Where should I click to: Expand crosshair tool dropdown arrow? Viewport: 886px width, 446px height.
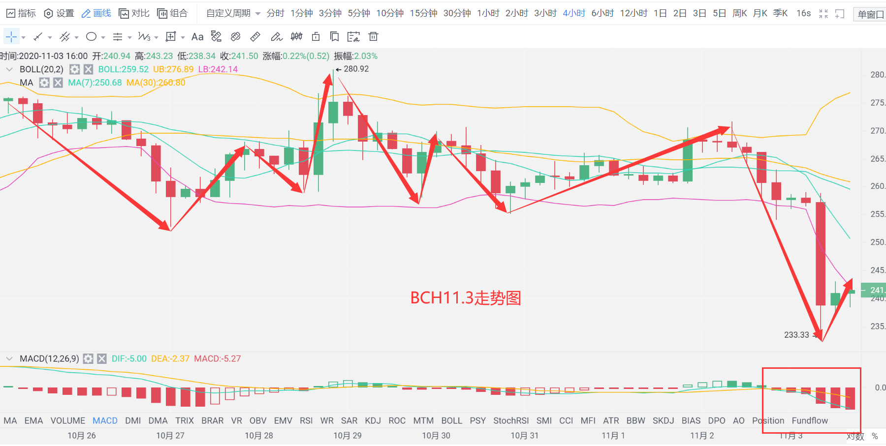23,37
